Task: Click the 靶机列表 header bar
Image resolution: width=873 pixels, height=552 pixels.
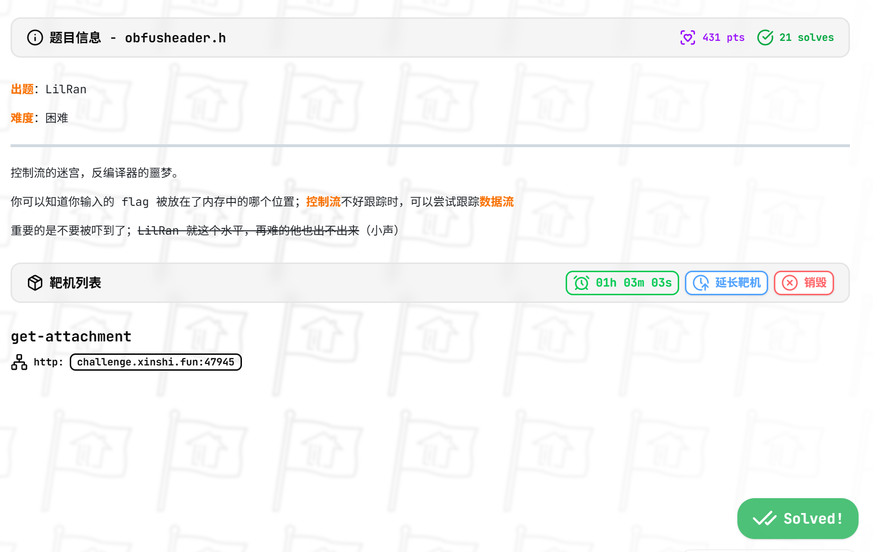Action: (x=75, y=283)
